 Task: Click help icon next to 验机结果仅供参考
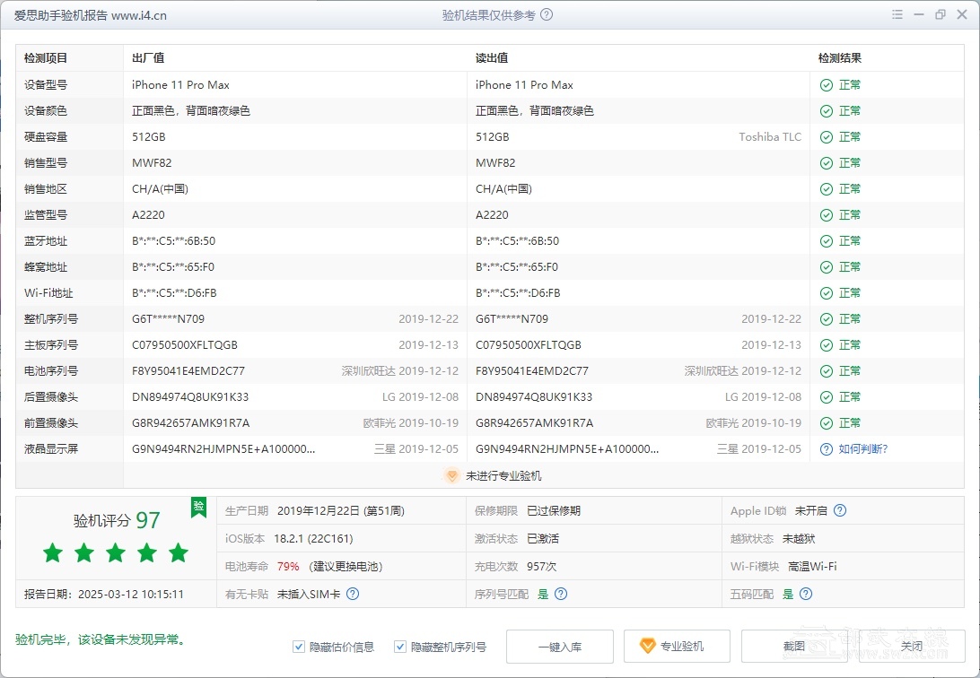547,14
